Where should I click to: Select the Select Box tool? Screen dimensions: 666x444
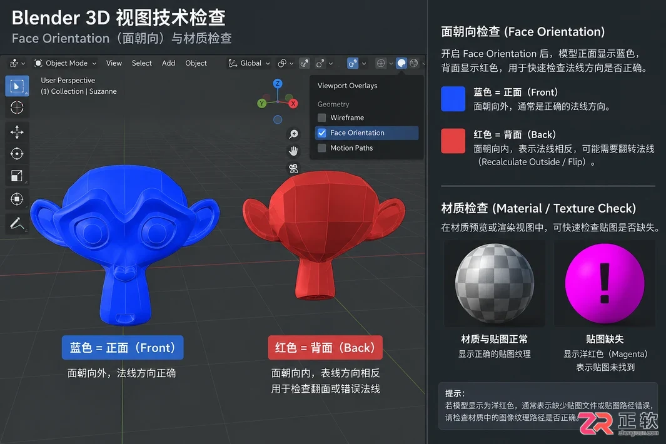17,86
